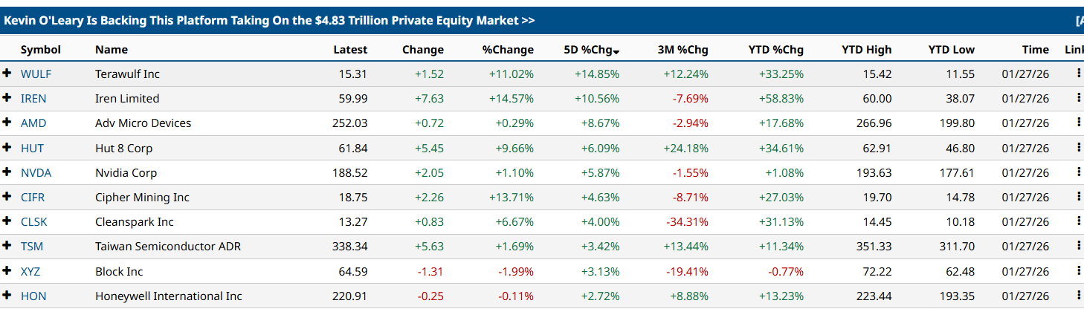Expand the Honeywell row plus icon
The width and height of the screenshot is (1084, 309).
pyautogui.click(x=7, y=296)
